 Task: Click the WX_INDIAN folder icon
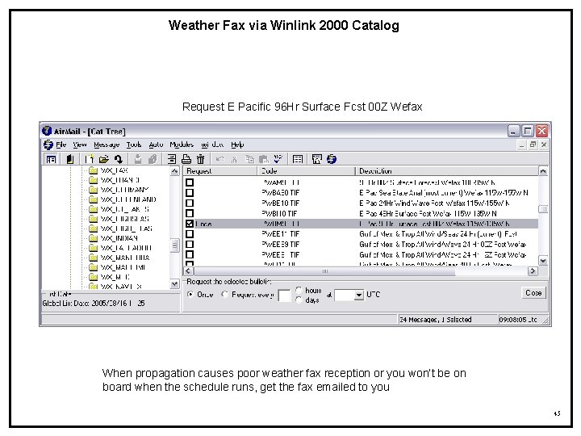(x=94, y=238)
